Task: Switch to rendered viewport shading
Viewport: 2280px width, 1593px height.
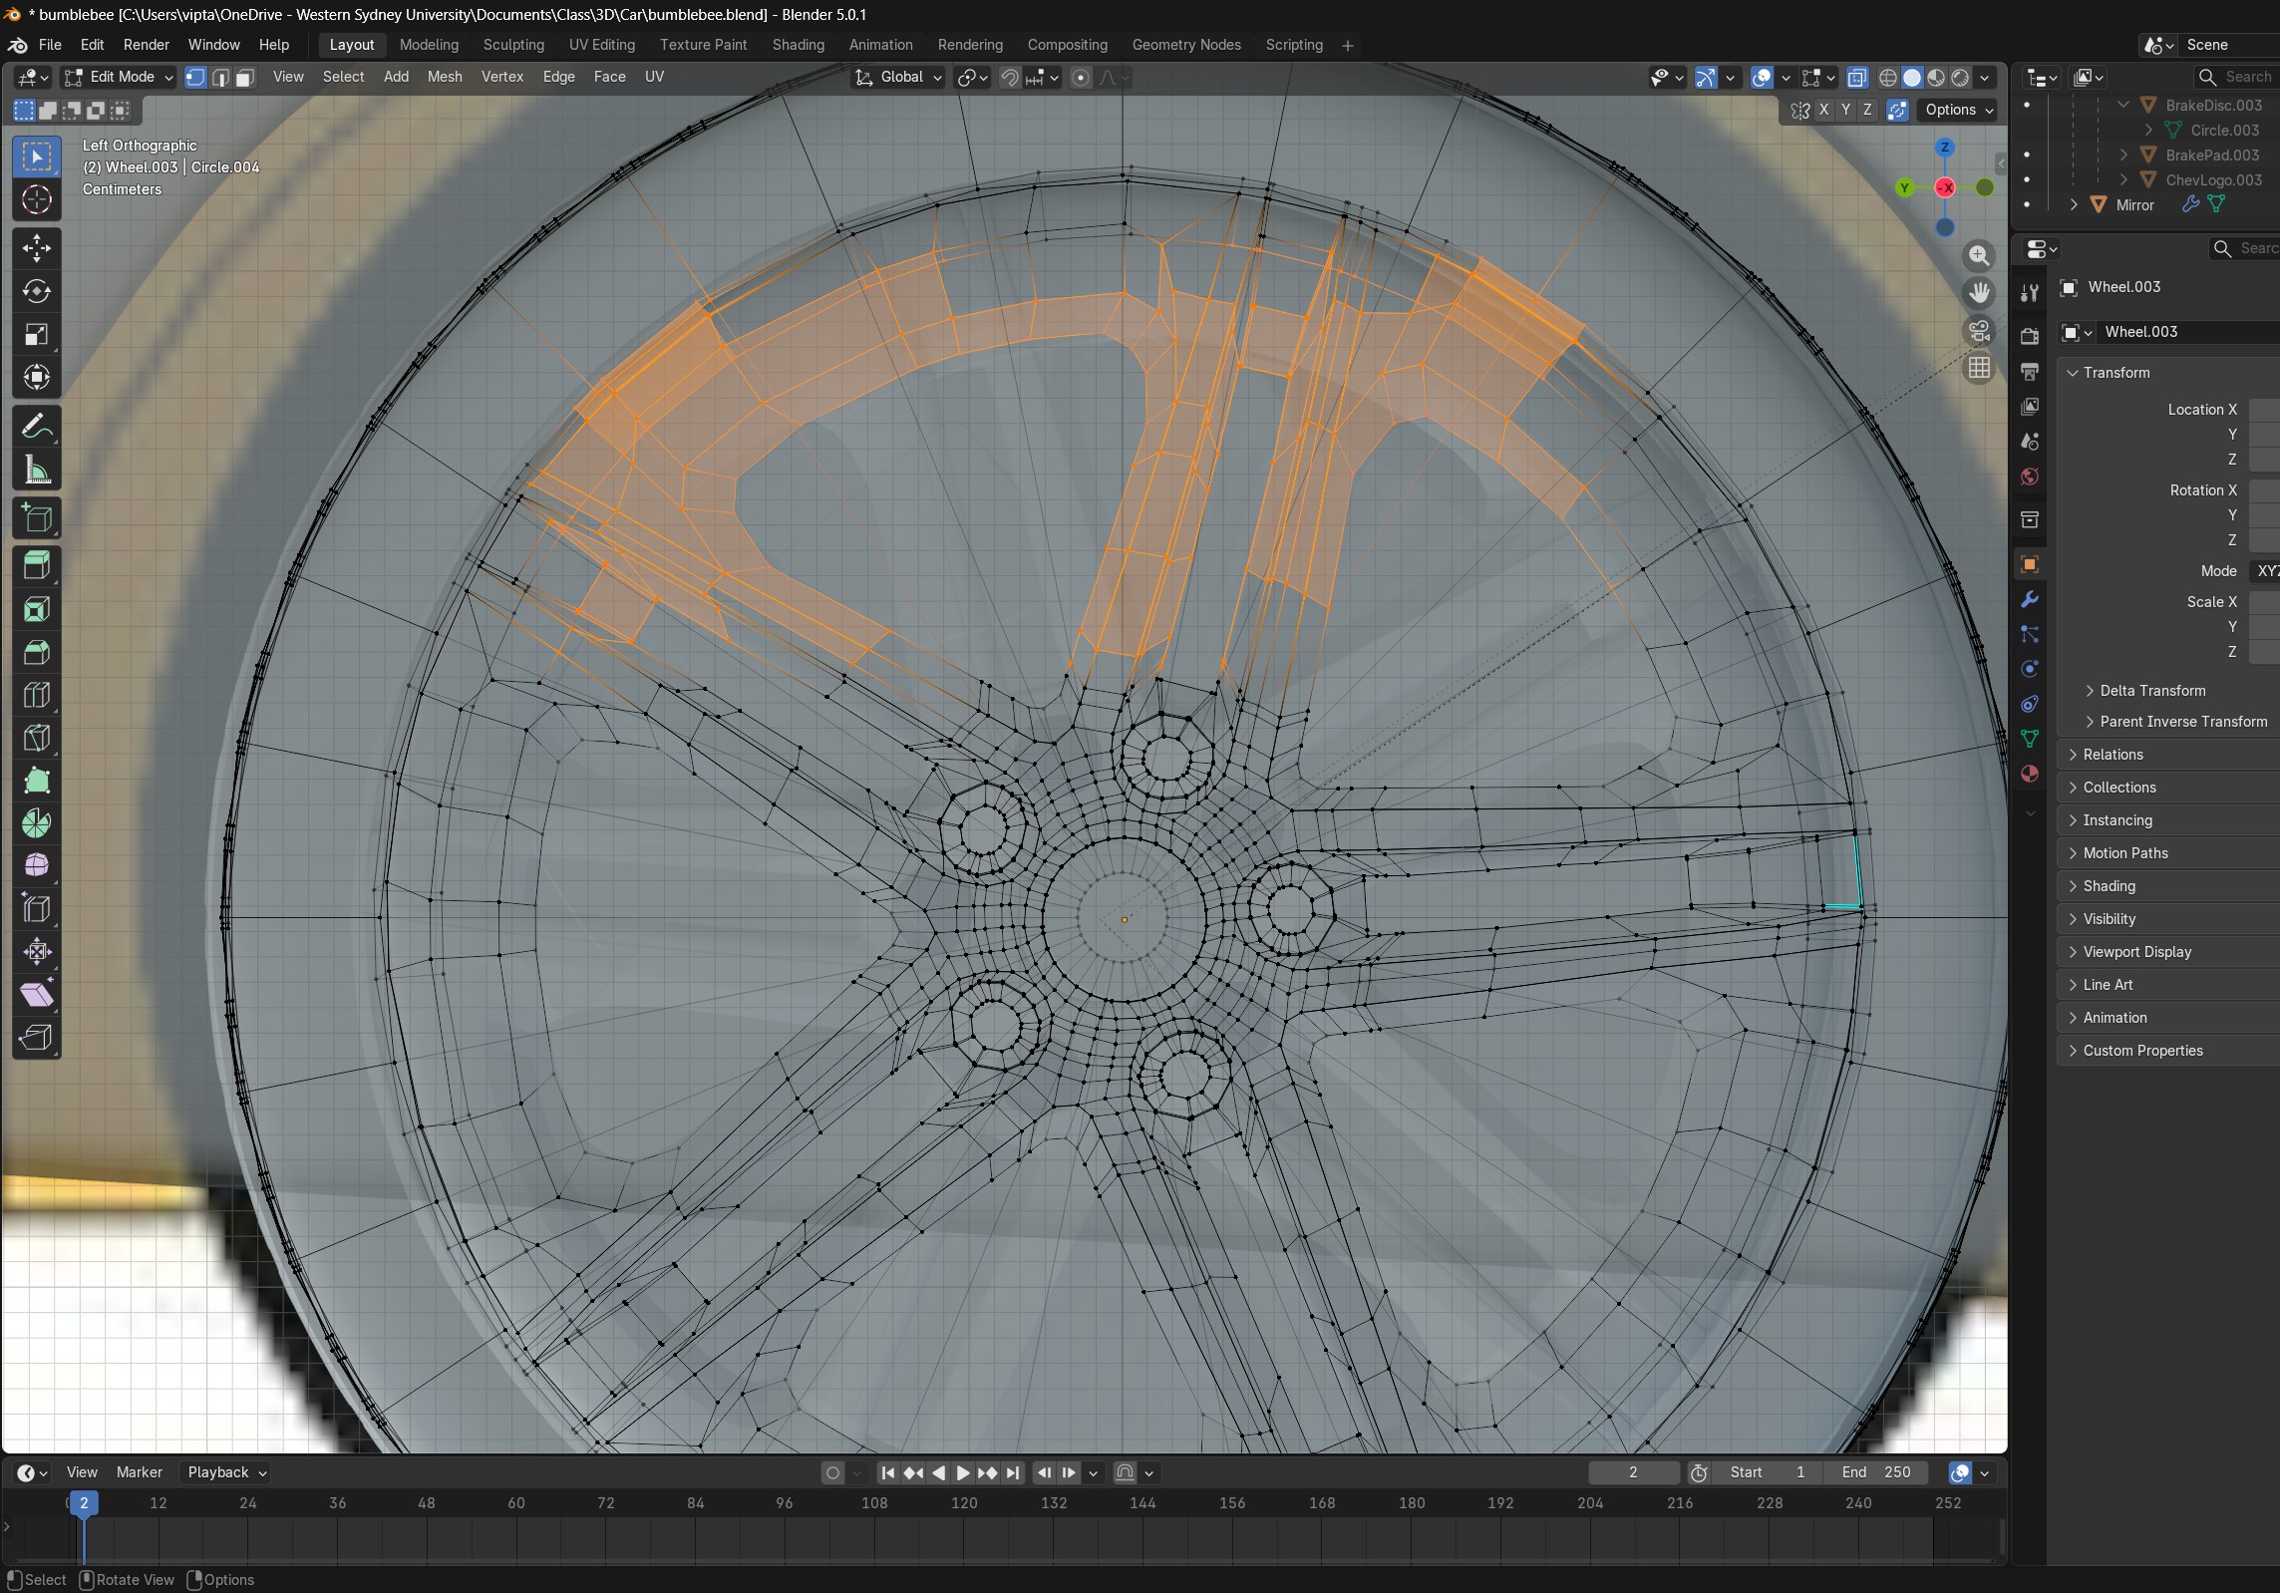Action: click(x=1960, y=78)
